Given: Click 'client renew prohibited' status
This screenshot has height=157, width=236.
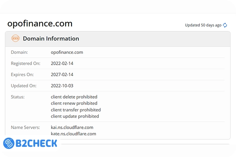Looking at the screenshot, I should (x=74, y=103).
